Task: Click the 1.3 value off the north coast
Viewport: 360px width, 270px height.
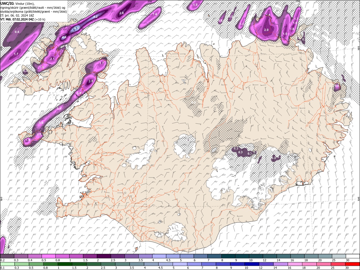Action: tap(241, 24)
